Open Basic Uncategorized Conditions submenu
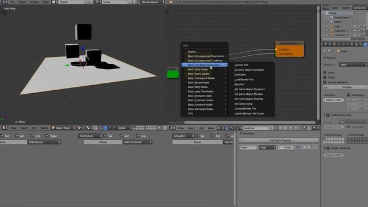This screenshot has width=368, height=207. (x=205, y=60)
